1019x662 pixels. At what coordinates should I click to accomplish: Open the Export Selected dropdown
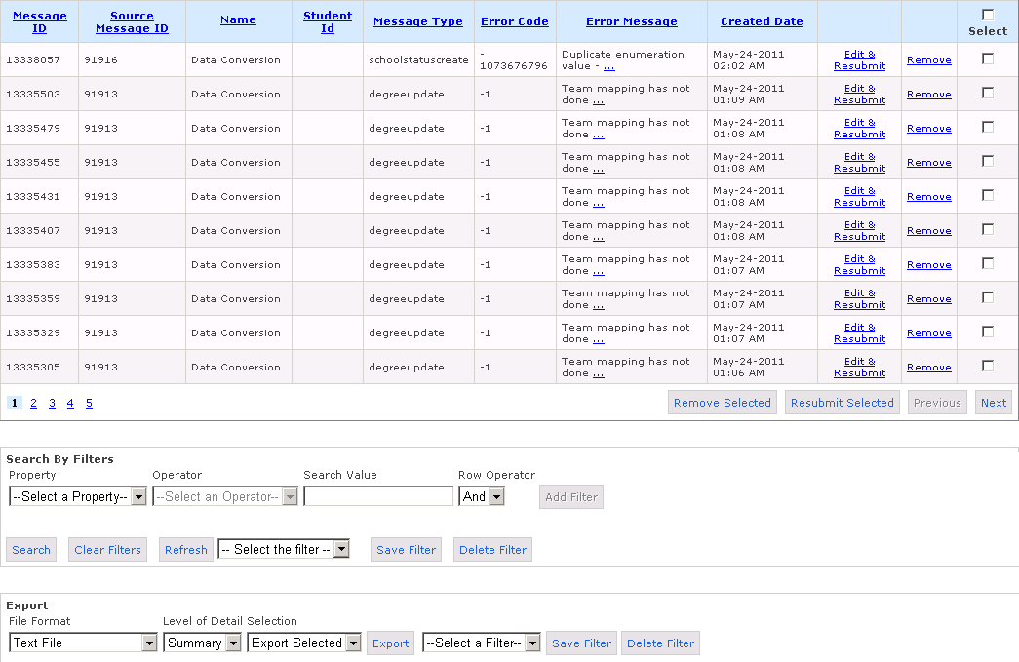tap(304, 643)
